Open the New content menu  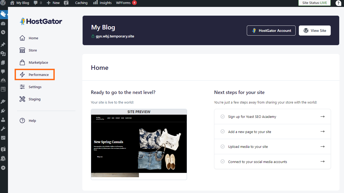pos(53,3)
